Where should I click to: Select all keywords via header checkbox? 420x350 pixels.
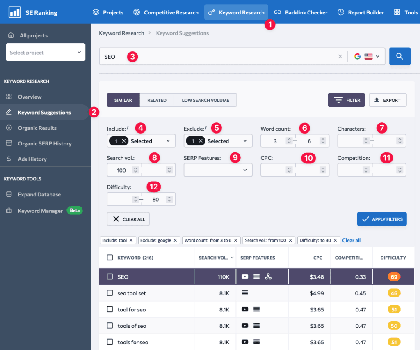click(110, 258)
